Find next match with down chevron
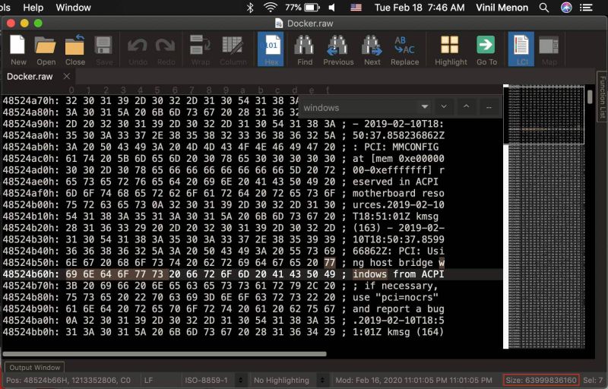 (x=444, y=107)
